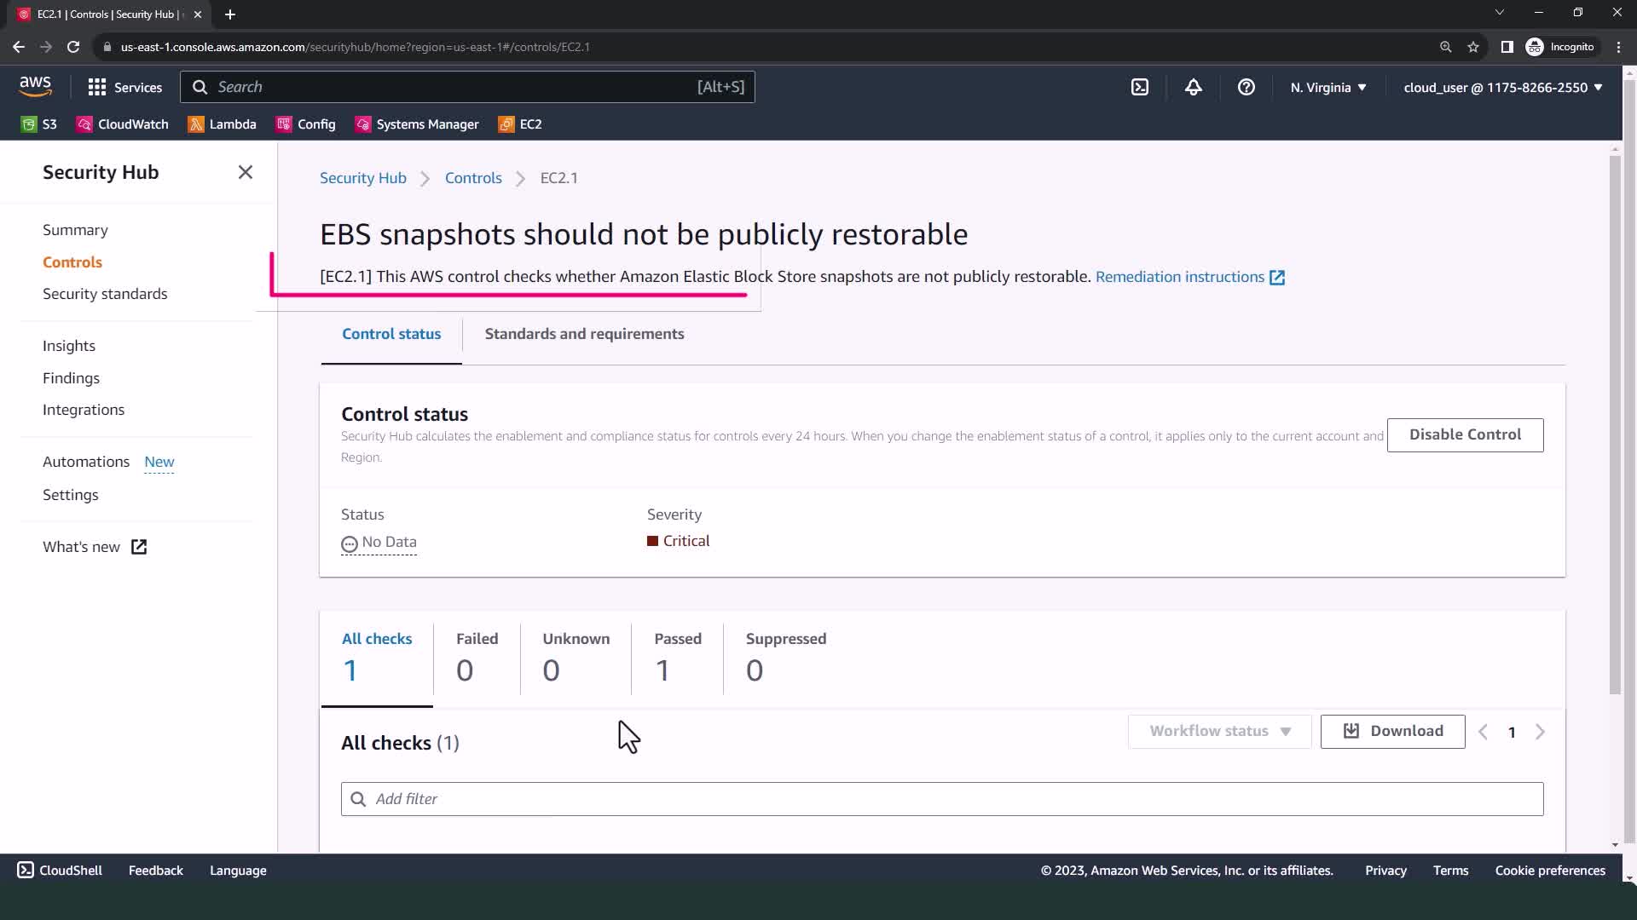Click the Critical severity color indicator
The height and width of the screenshot is (920, 1637).
[x=653, y=541]
